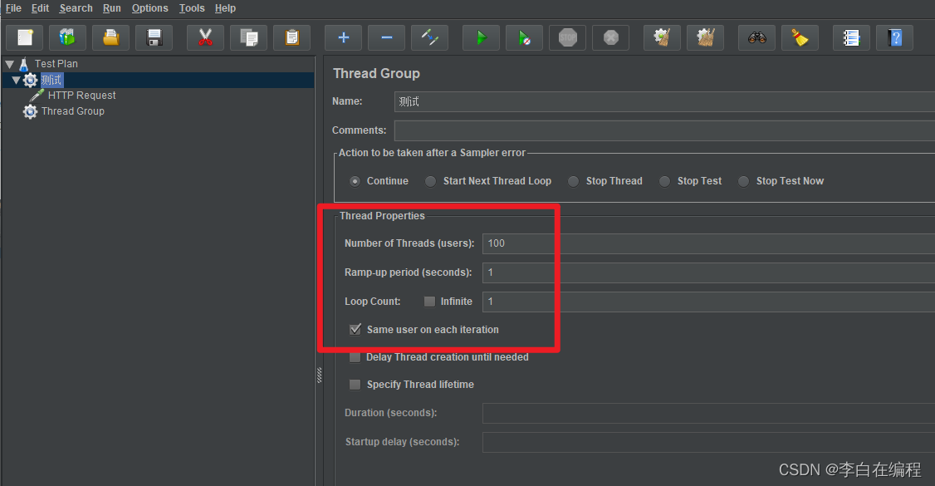Select HTTP Request in the tree
The height and width of the screenshot is (486, 935).
tap(81, 96)
